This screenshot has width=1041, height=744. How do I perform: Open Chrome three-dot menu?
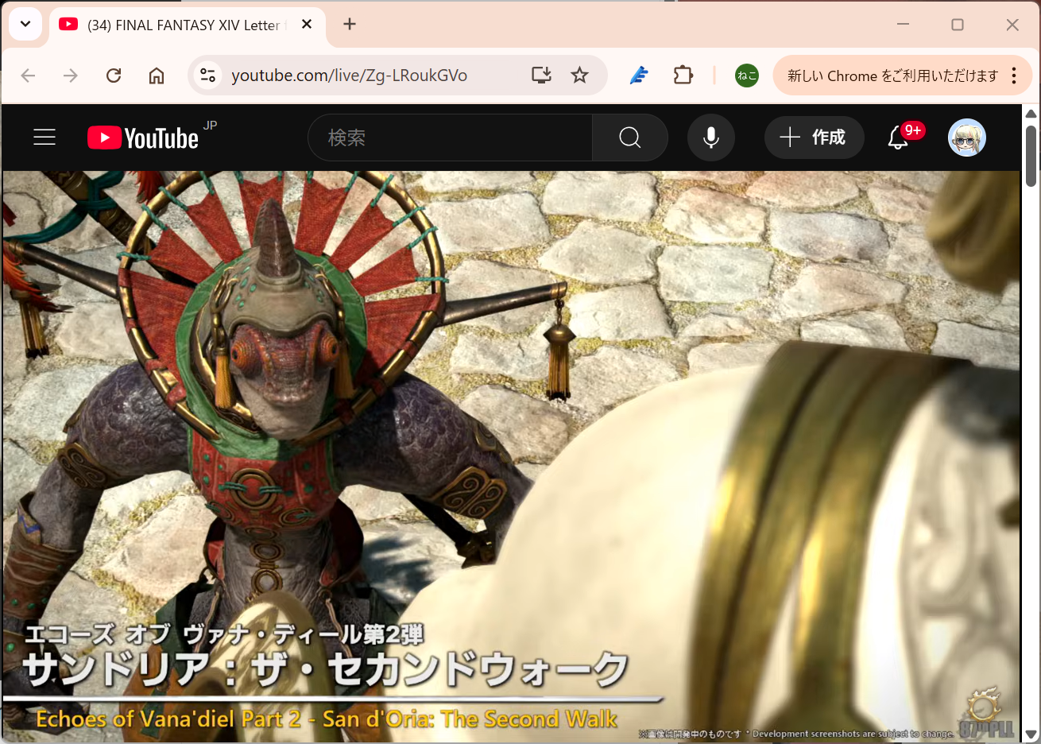[1014, 76]
